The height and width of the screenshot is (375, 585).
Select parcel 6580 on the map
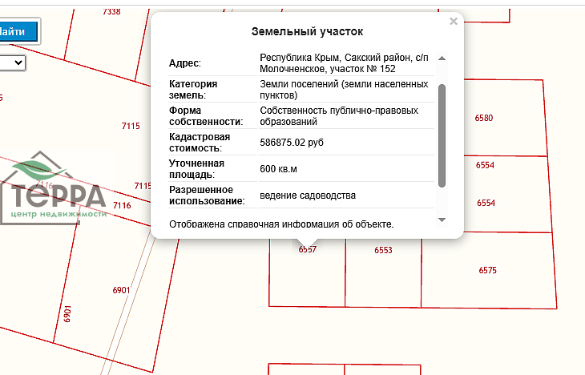point(484,118)
